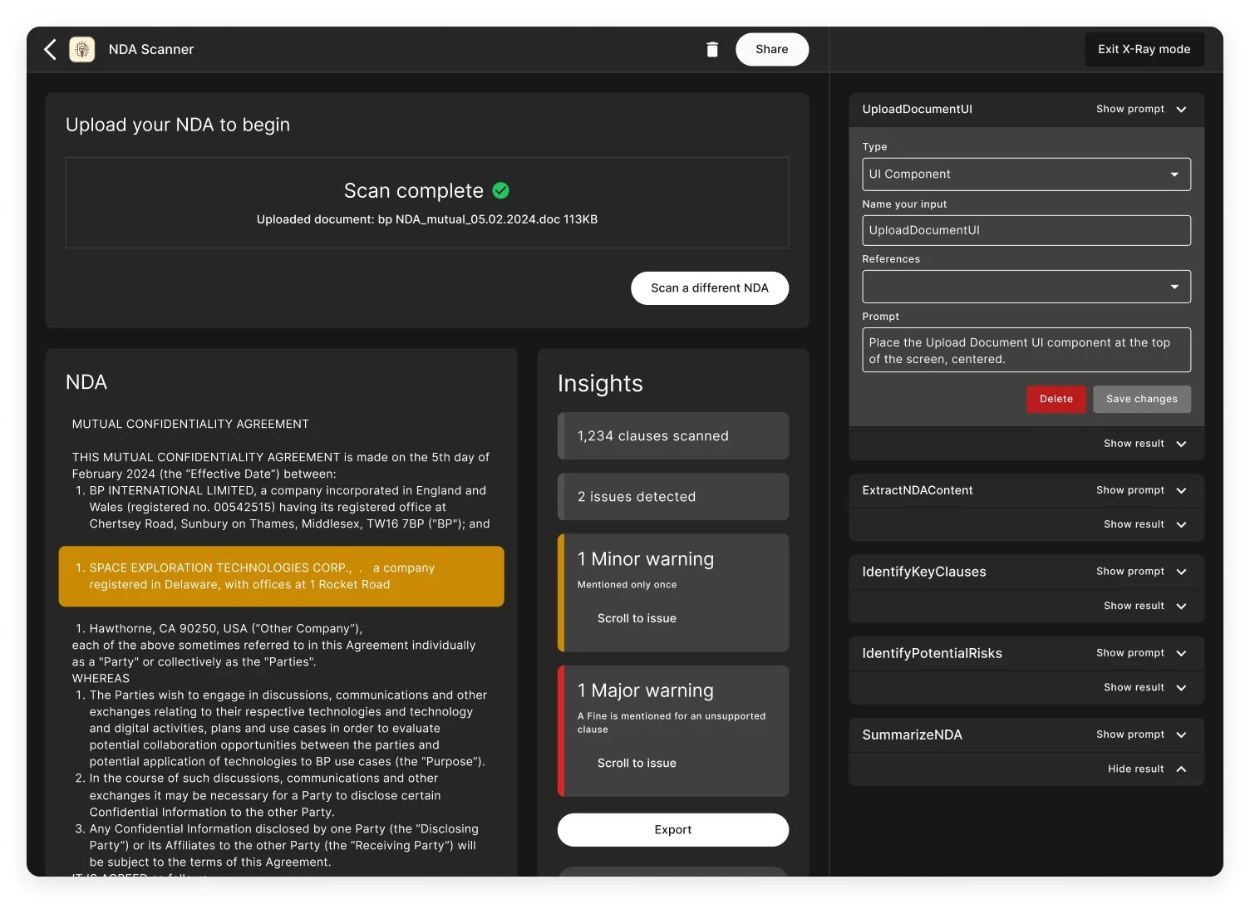Edit the Name your input field
This screenshot has width=1250, height=909.
tap(1026, 230)
